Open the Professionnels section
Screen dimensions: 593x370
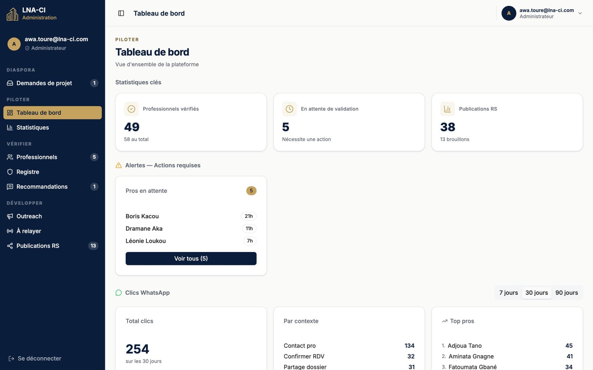click(x=52, y=157)
